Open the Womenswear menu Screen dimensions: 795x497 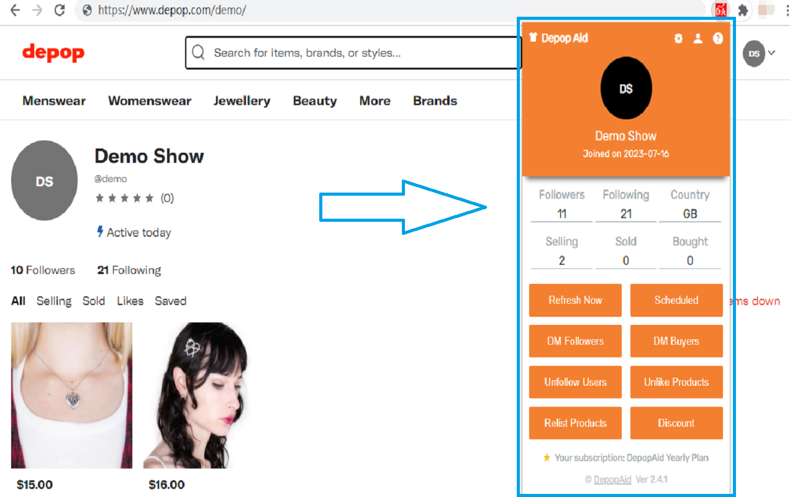150,101
